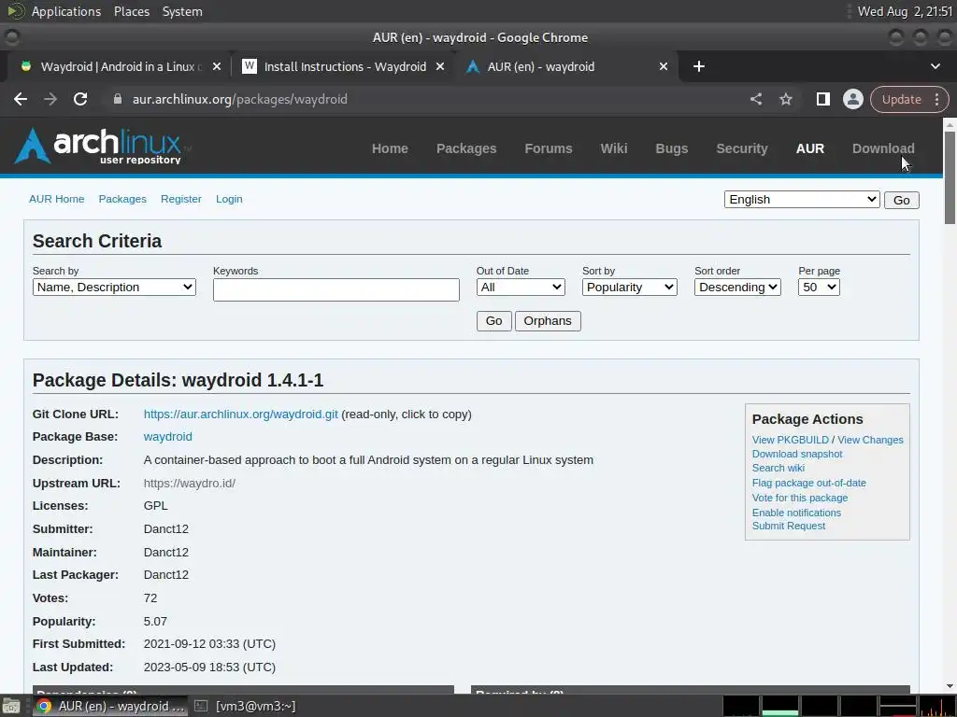Expand the Search by dropdown
Screen dimensions: 957x717
114,288
